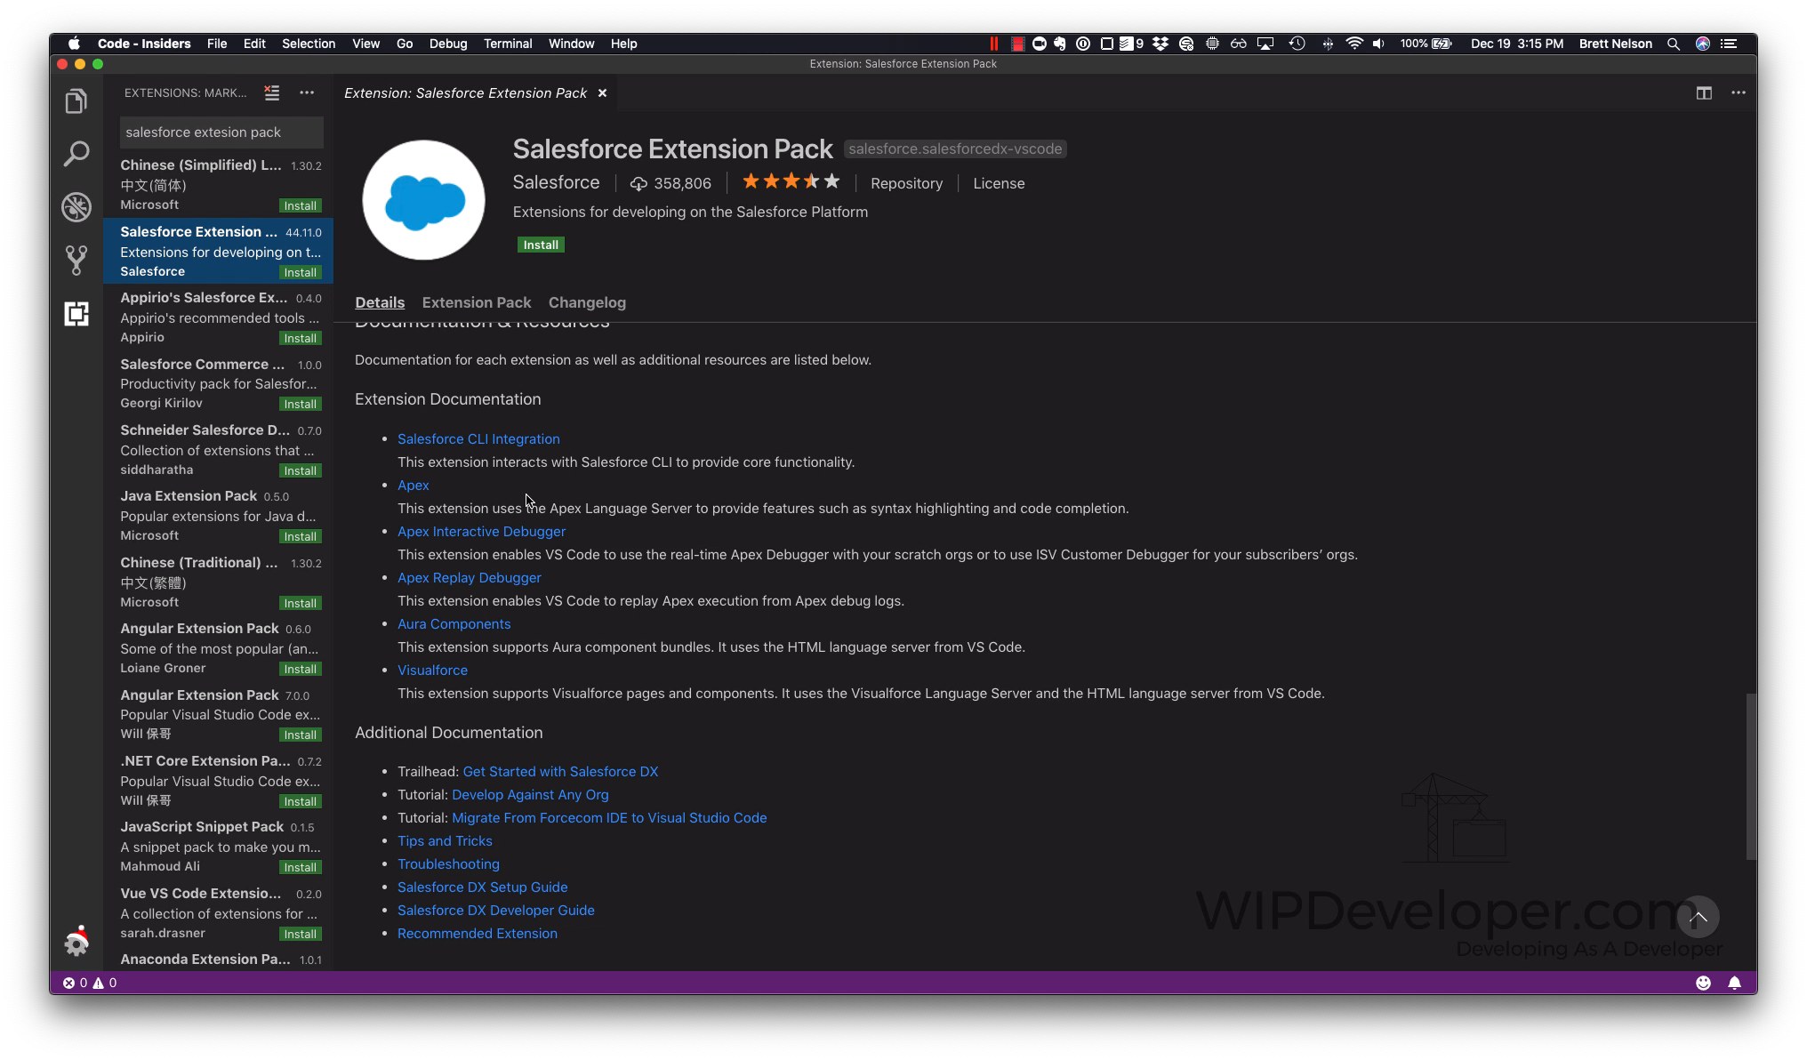Screen dimensions: 1807x1060
Task: Open the volume control in menu bar
Action: tap(1378, 44)
